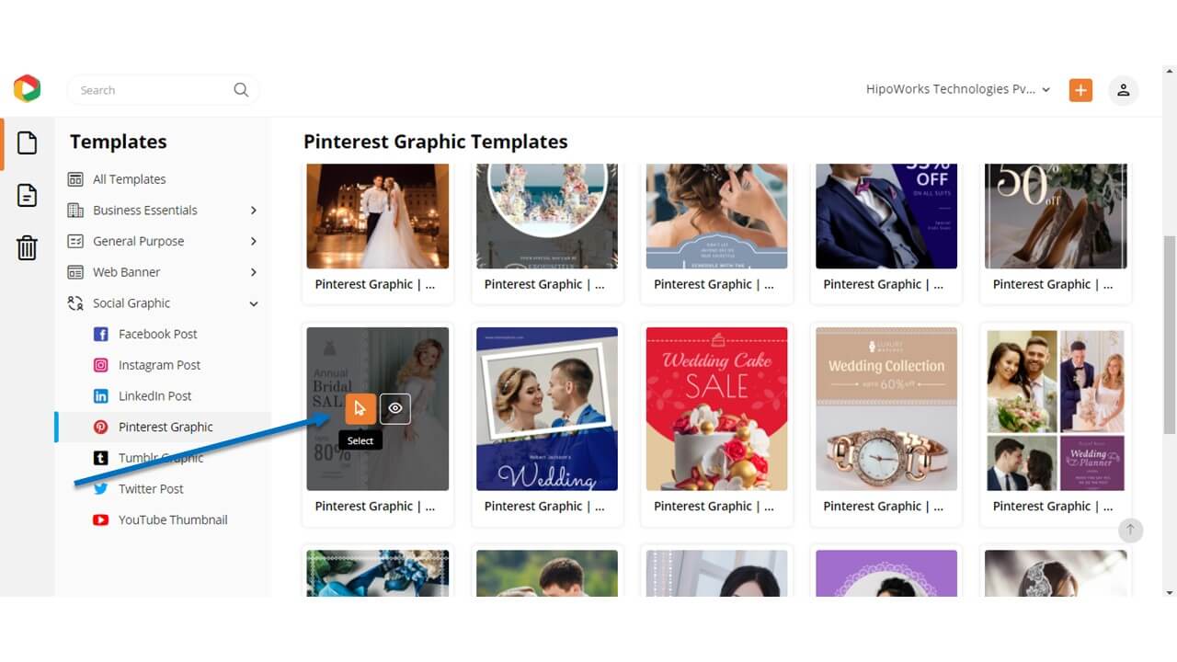Screen dimensions: 1177x662
Task: Click the Pinterest logo beside Pinterest Graphic
Action: coord(100,427)
